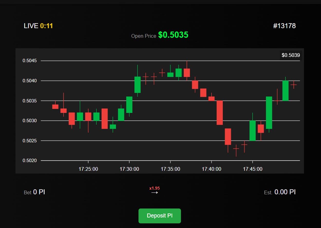Click the LIVE 0:11 countdown timer
321x228 pixels.
click(x=38, y=26)
